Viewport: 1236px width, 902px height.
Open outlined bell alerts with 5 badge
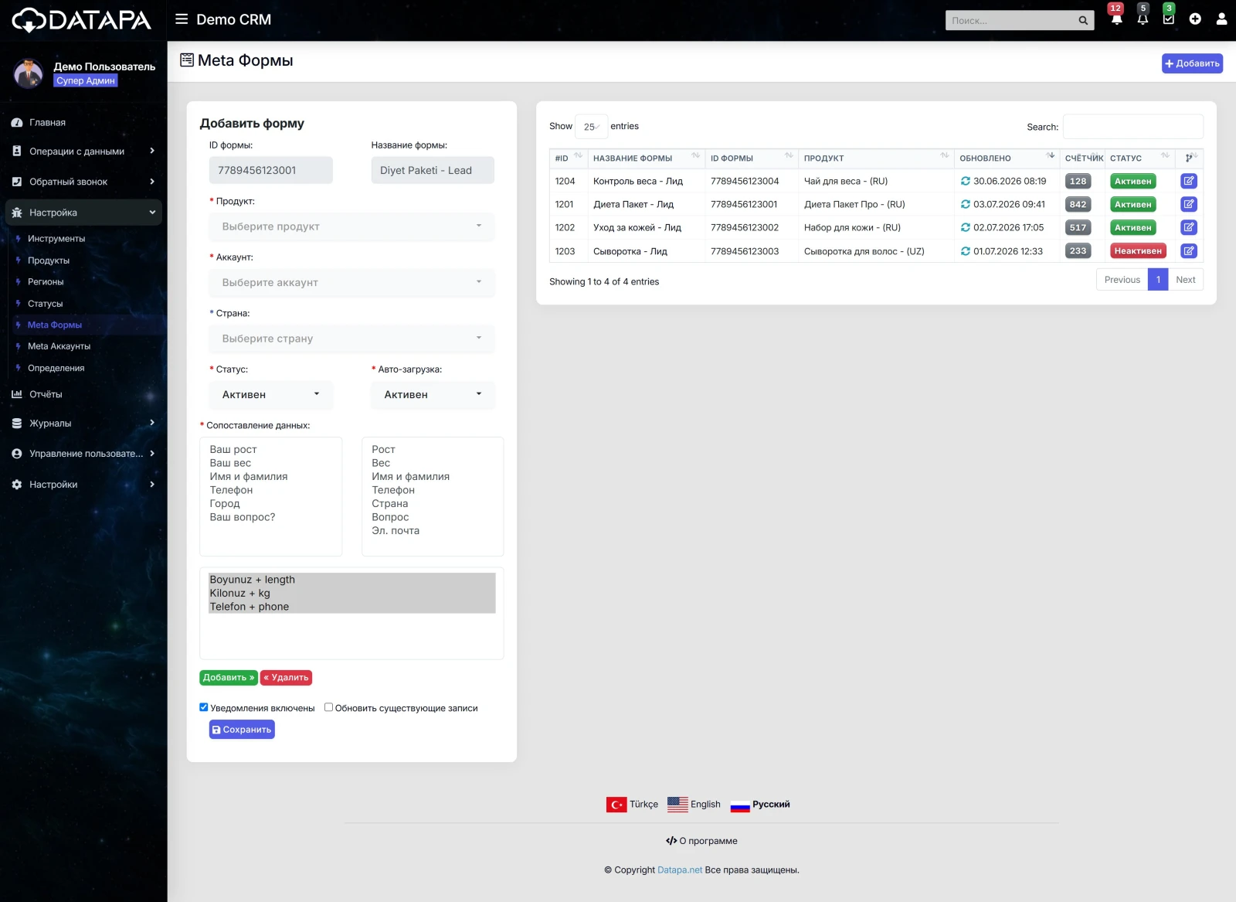(x=1143, y=19)
